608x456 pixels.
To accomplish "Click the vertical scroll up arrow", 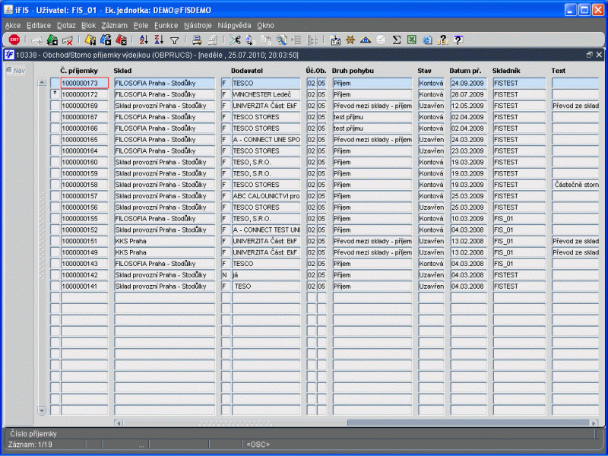I will click(42, 82).
